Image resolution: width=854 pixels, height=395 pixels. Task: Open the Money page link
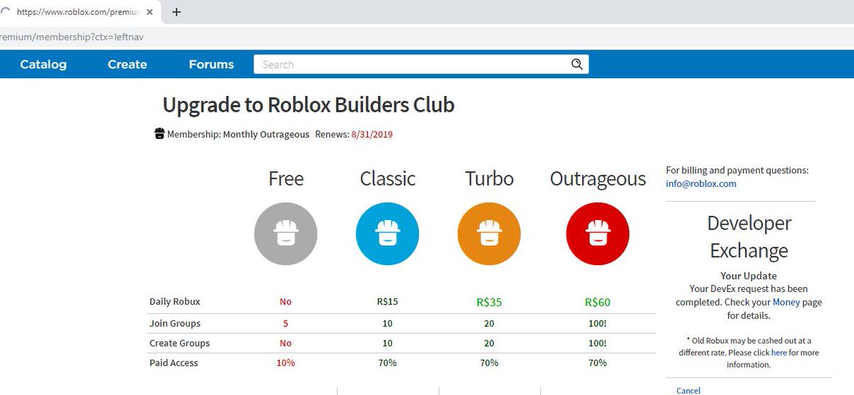click(786, 302)
